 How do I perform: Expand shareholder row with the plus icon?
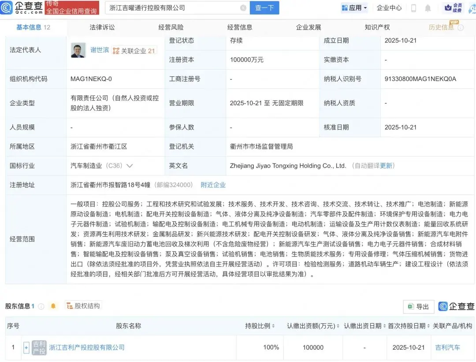(26, 347)
